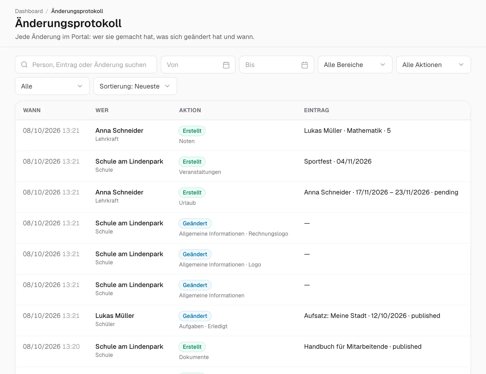Go to Dashboard breadcrumb link

29,11
